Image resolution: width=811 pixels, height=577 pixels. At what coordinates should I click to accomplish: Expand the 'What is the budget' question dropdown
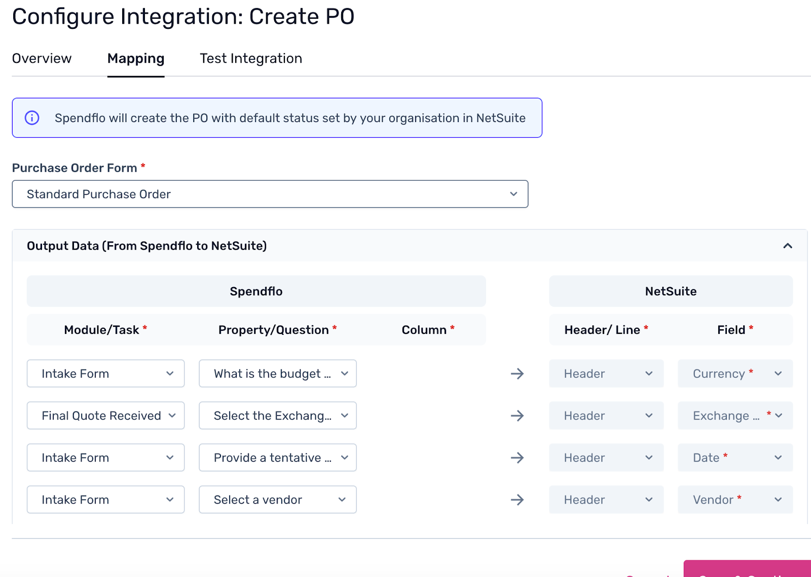(277, 374)
